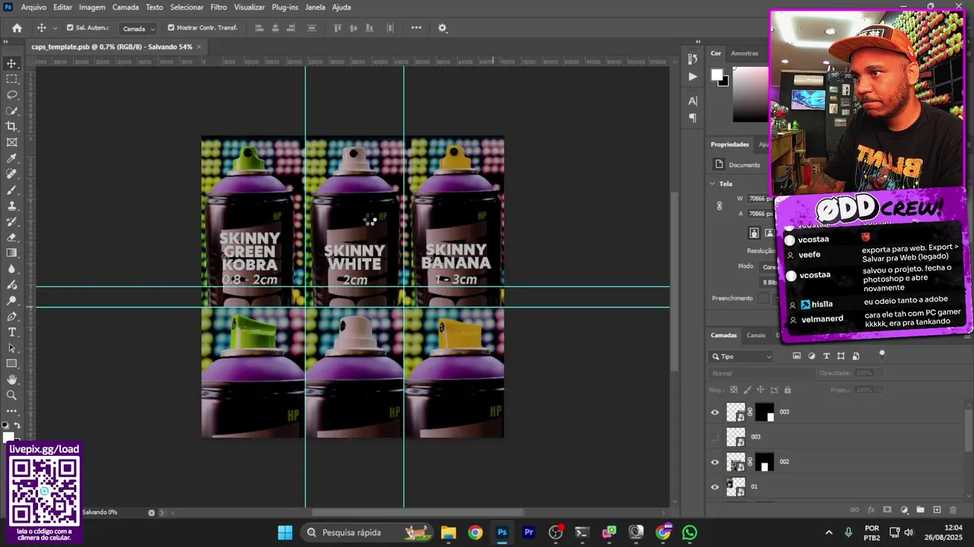Pick a color in Cor panel field
Viewport: 974px width, 547px height.
coord(751,93)
